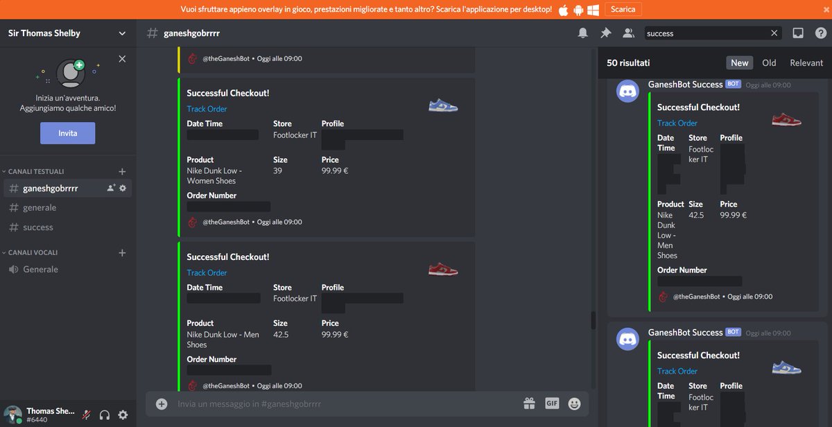Sort search results by Relevant
Image resolution: width=832 pixels, height=427 pixels.
pyautogui.click(x=806, y=62)
